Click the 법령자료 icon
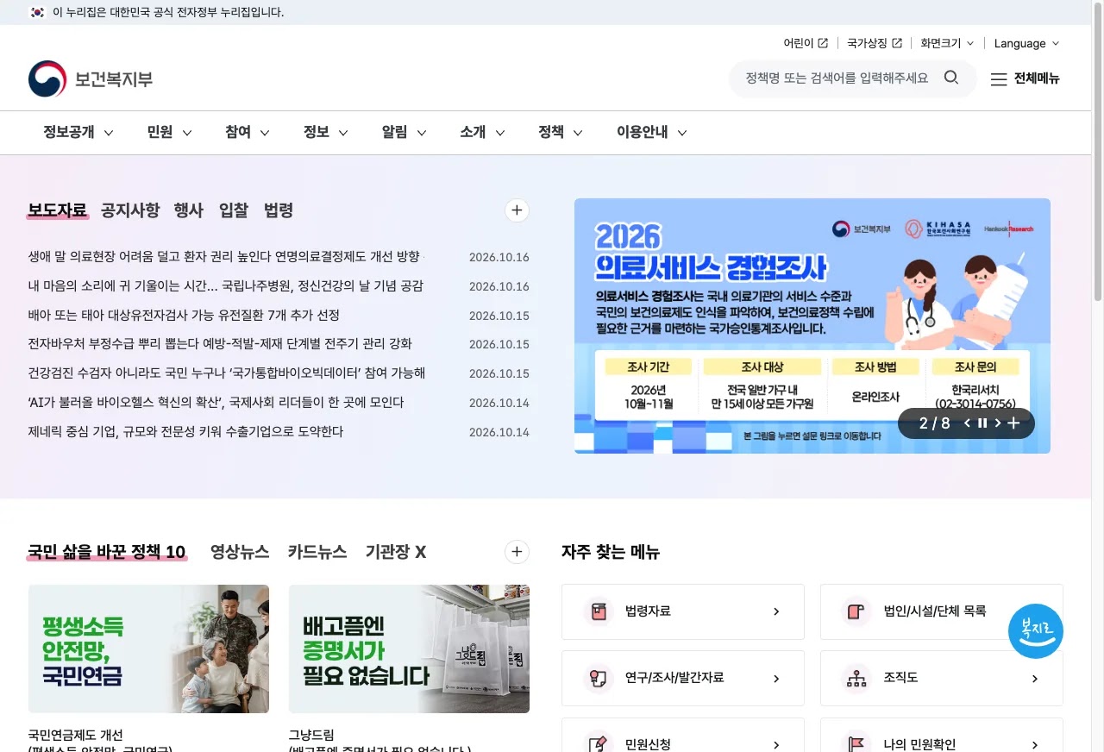This screenshot has width=1104, height=752. pyautogui.click(x=598, y=611)
